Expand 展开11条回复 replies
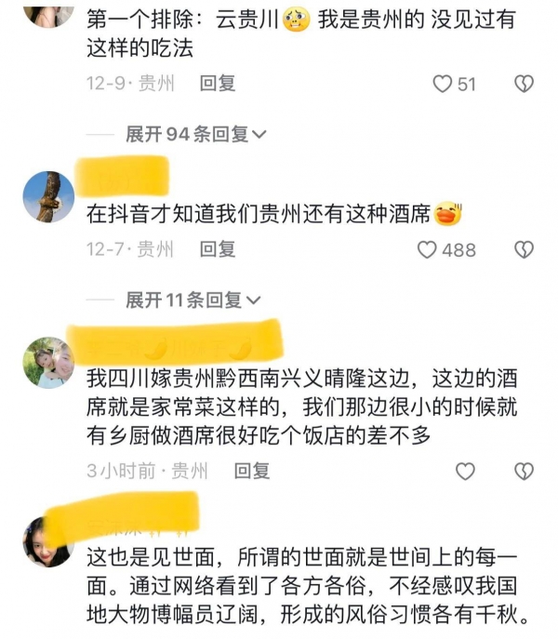Viewport: 558px width, 639px height. pyautogui.click(x=193, y=300)
